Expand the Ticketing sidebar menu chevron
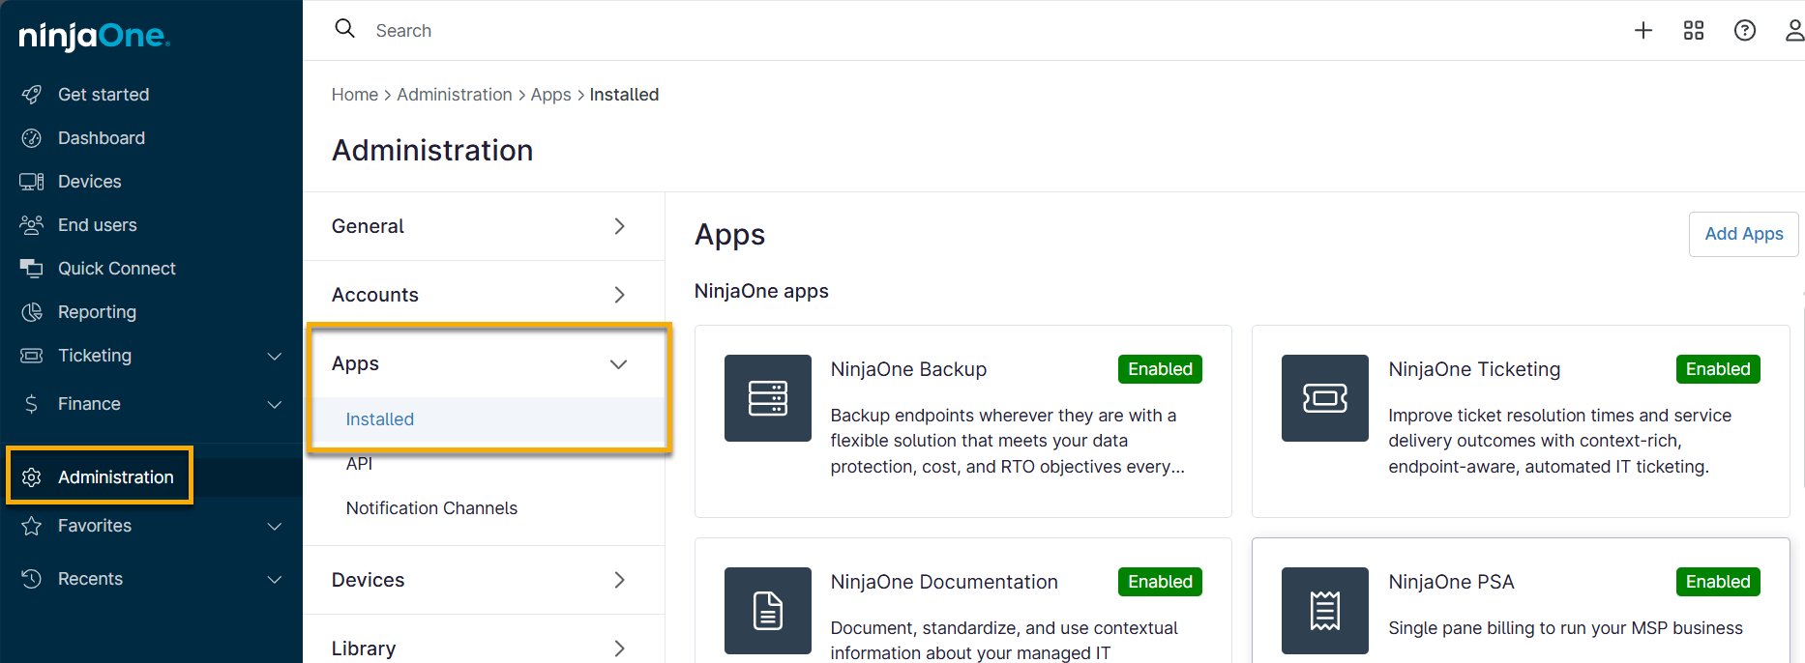This screenshot has width=1805, height=663. tap(275, 357)
